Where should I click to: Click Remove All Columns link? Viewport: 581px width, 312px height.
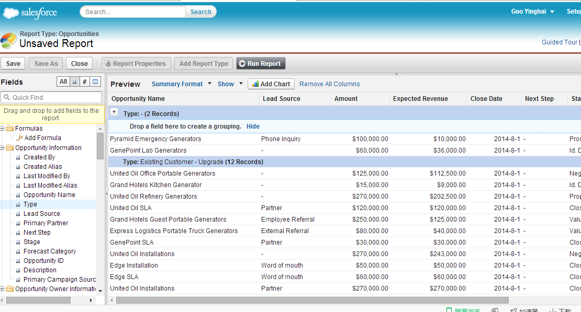coord(329,84)
